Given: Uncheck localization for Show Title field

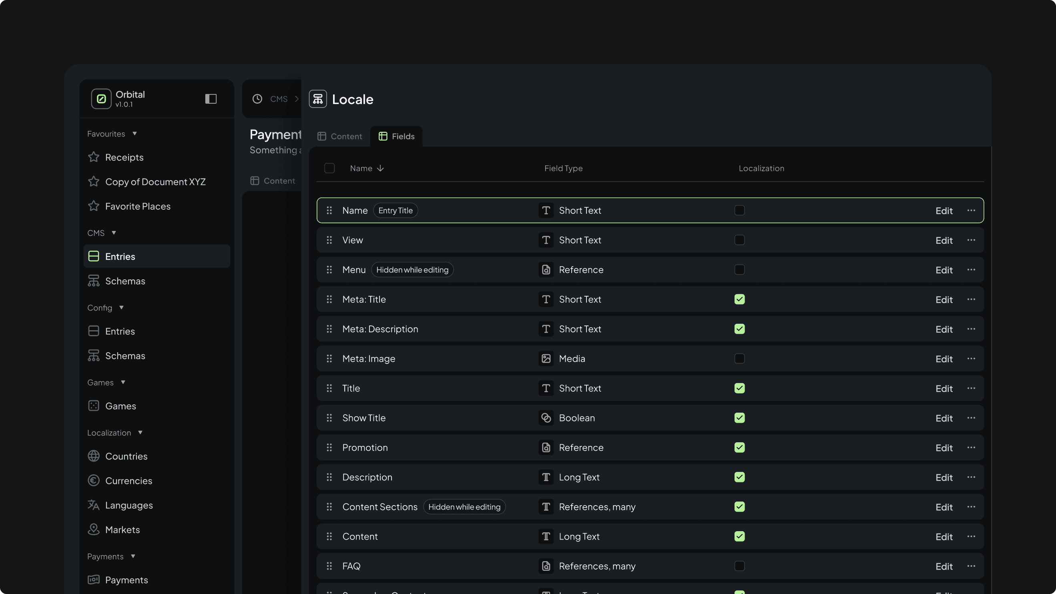Looking at the screenshot, I should click(x=739, y=418).
